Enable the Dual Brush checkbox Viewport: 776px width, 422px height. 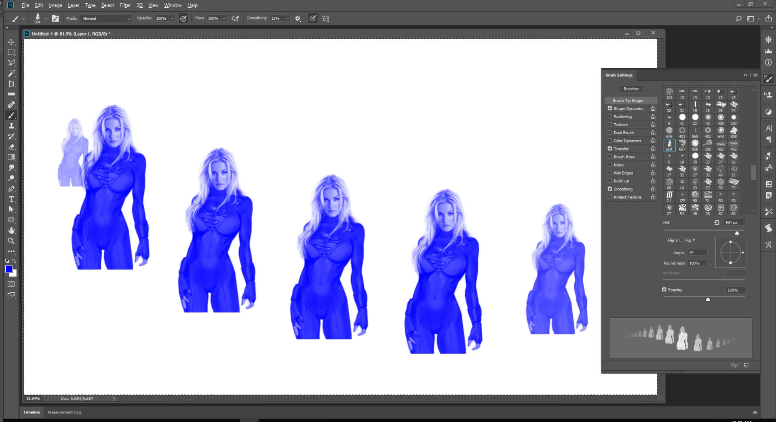[610, 133]
